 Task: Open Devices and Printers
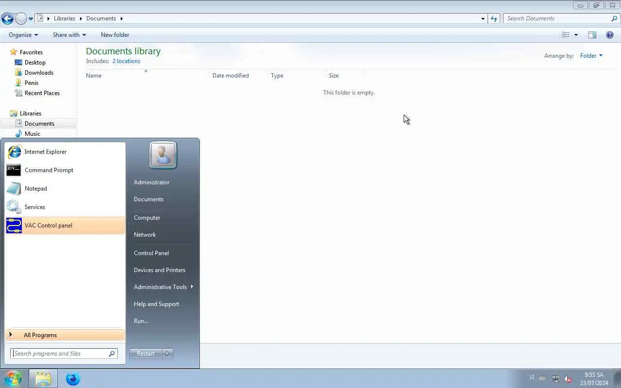(x=160, y=270)
